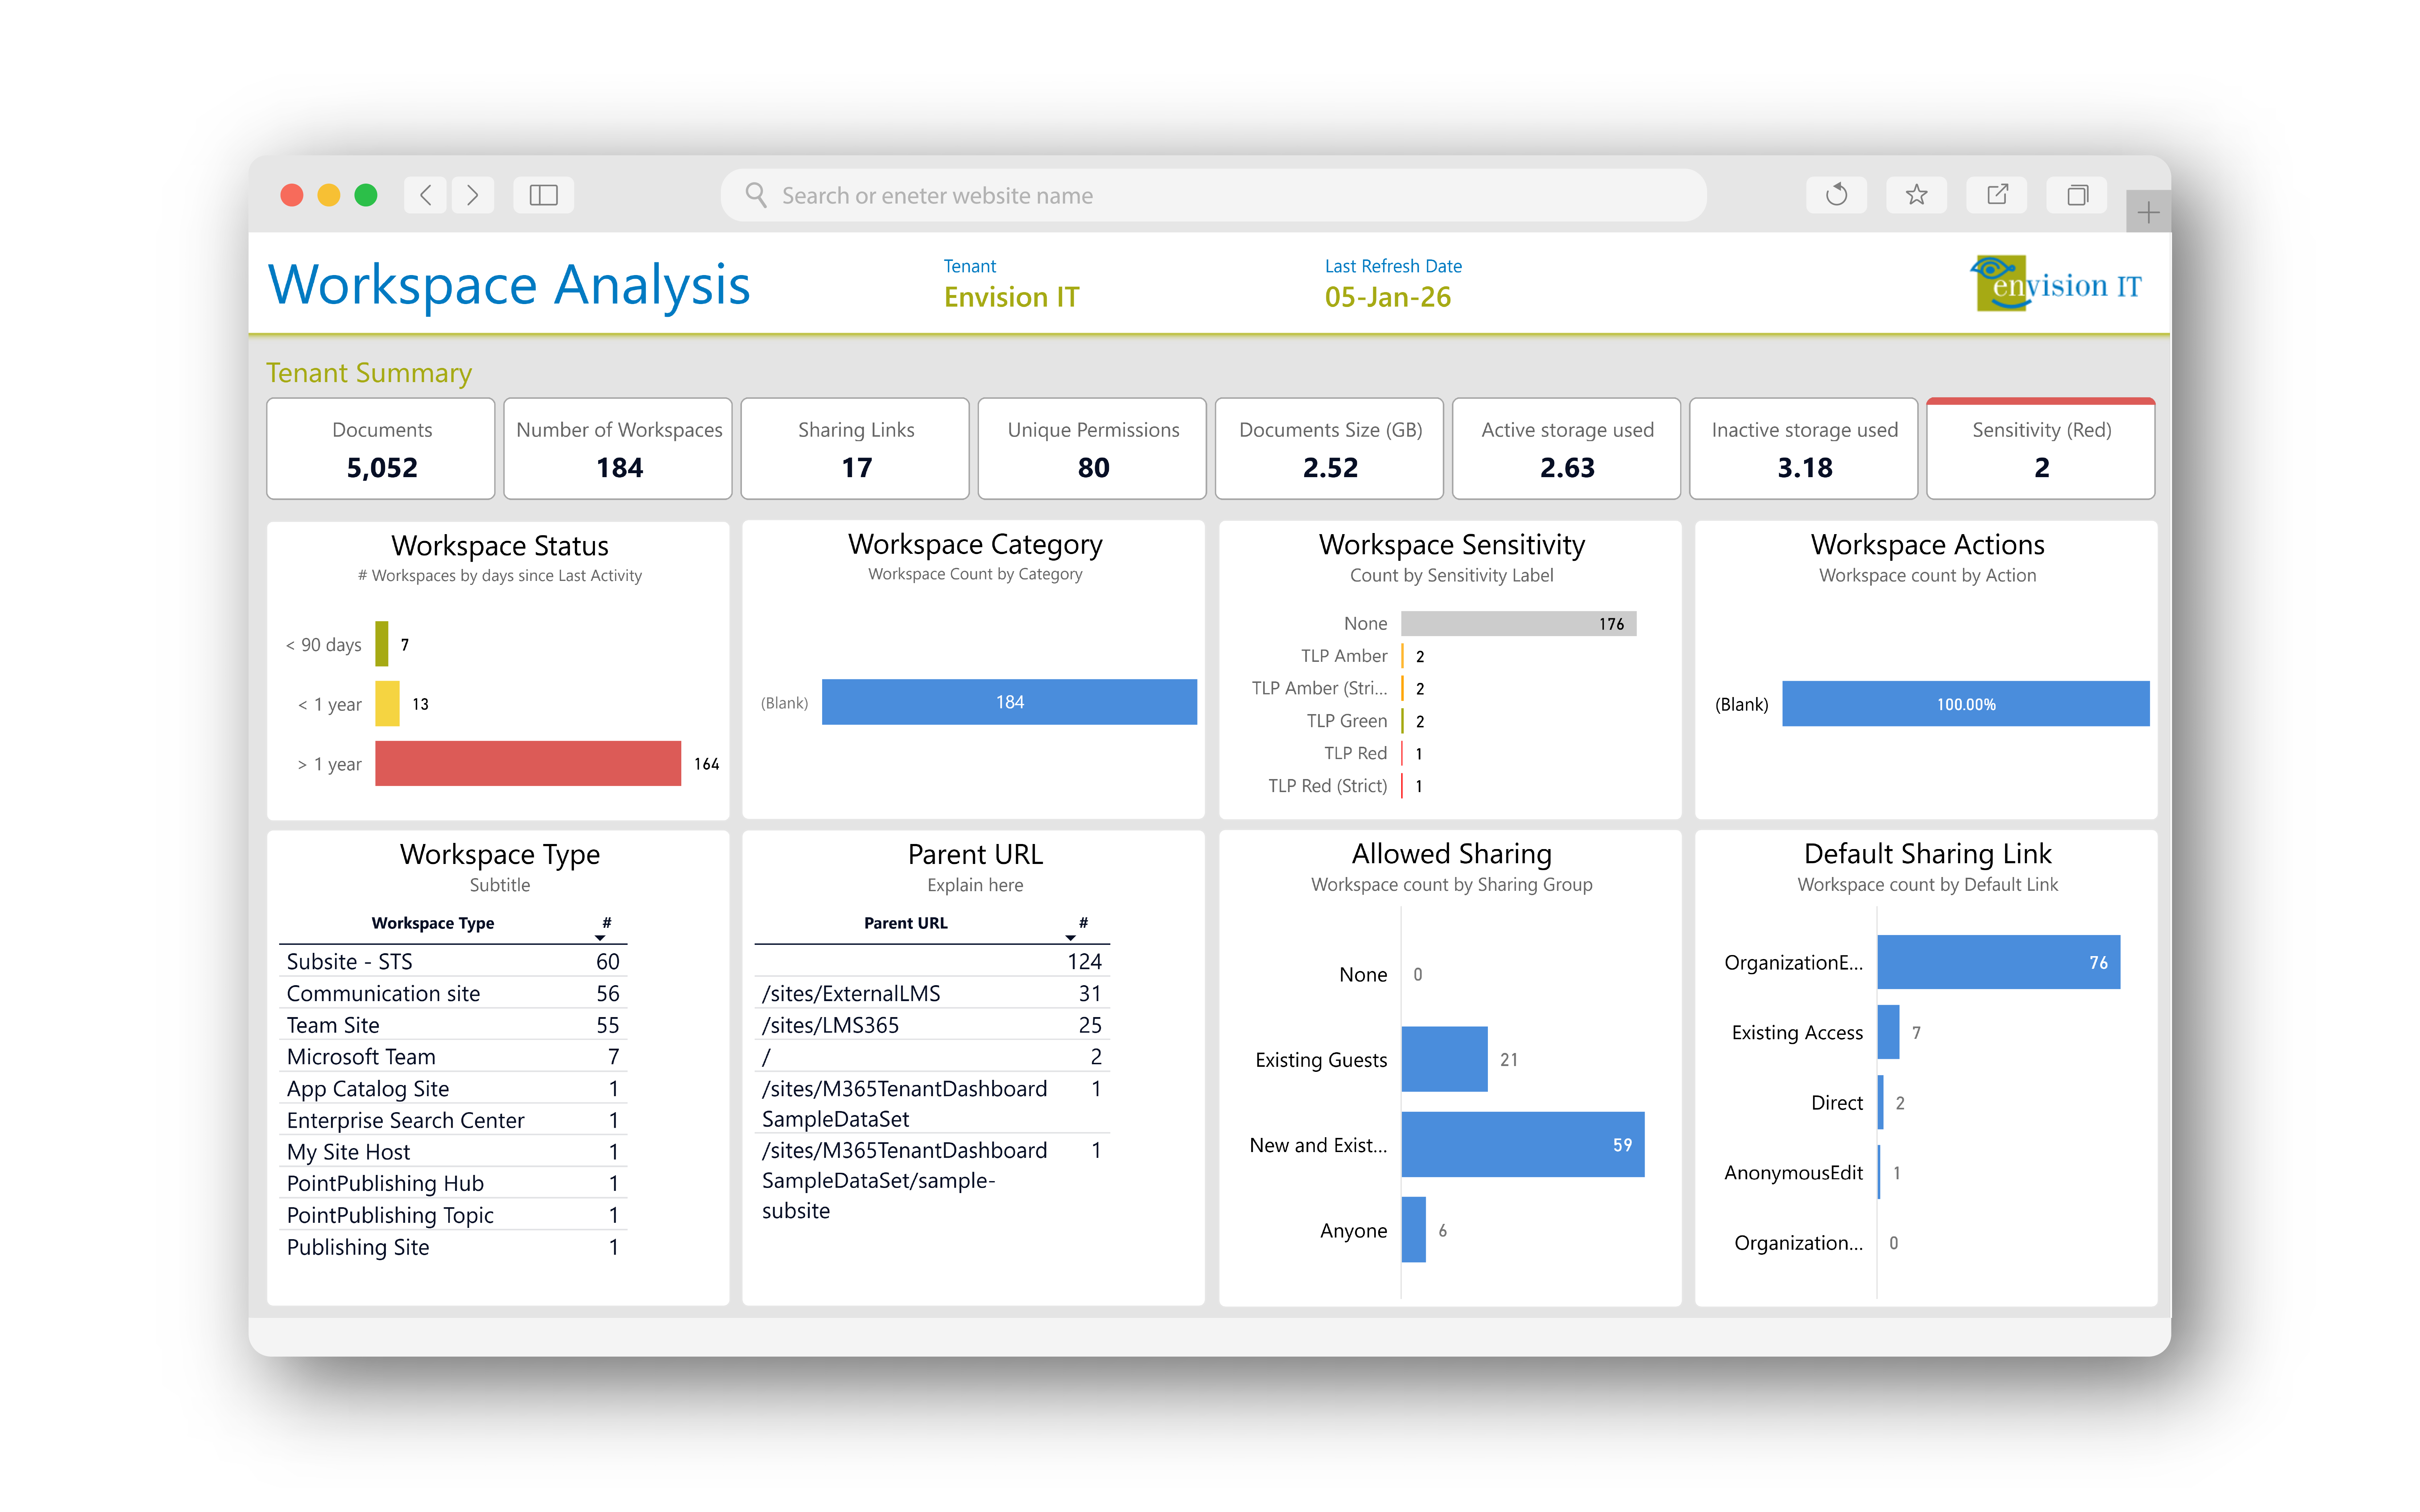The image size is (2420, 1512).
Task: Click the share page icon
Action: click(1997, 195)
